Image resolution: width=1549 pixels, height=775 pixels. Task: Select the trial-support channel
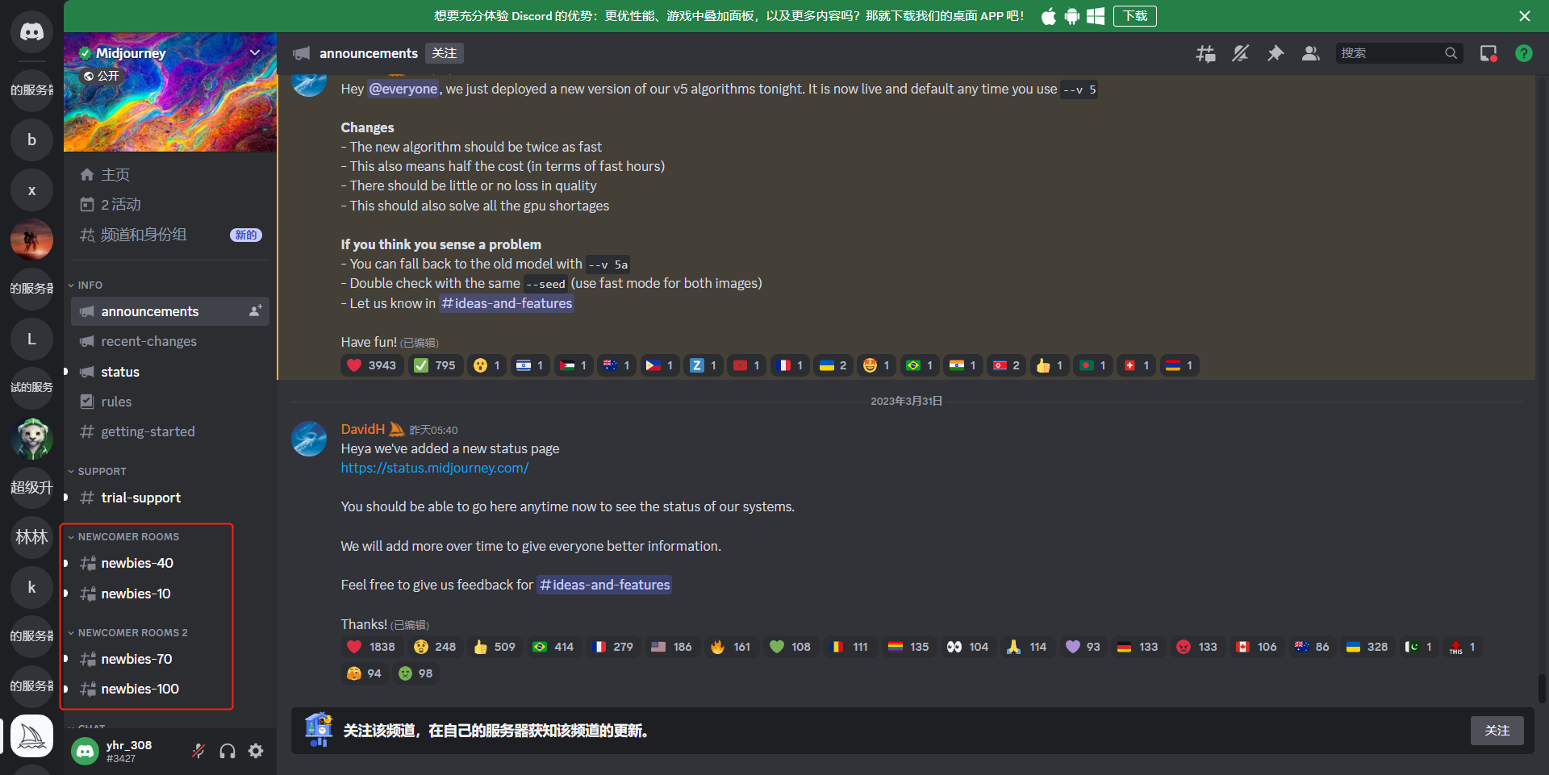pyautogui.click(x=170, y=498)
